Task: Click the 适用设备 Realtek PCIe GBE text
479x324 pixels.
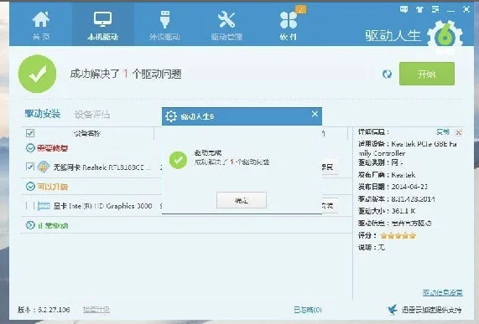Action: coord(408,148)
